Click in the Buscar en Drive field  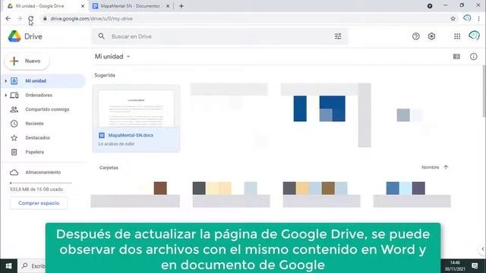(x=220, y=36)
